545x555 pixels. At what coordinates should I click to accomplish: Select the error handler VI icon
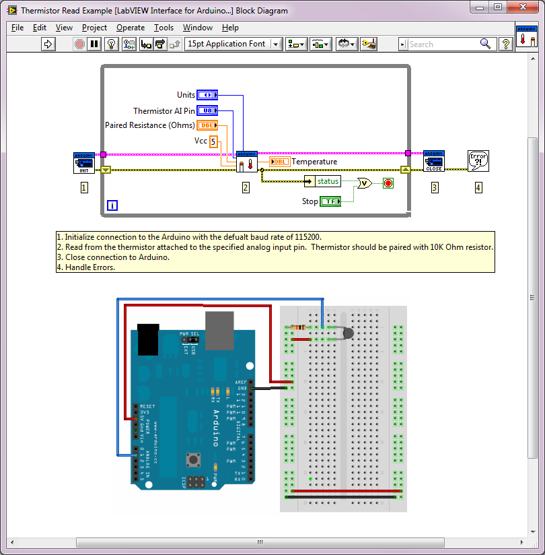(x=478, y=161)
